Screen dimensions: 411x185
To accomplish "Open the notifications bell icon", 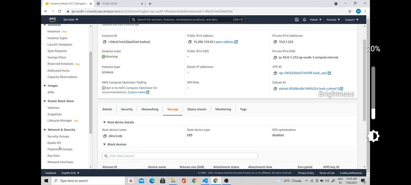I will tap(304, 20).
